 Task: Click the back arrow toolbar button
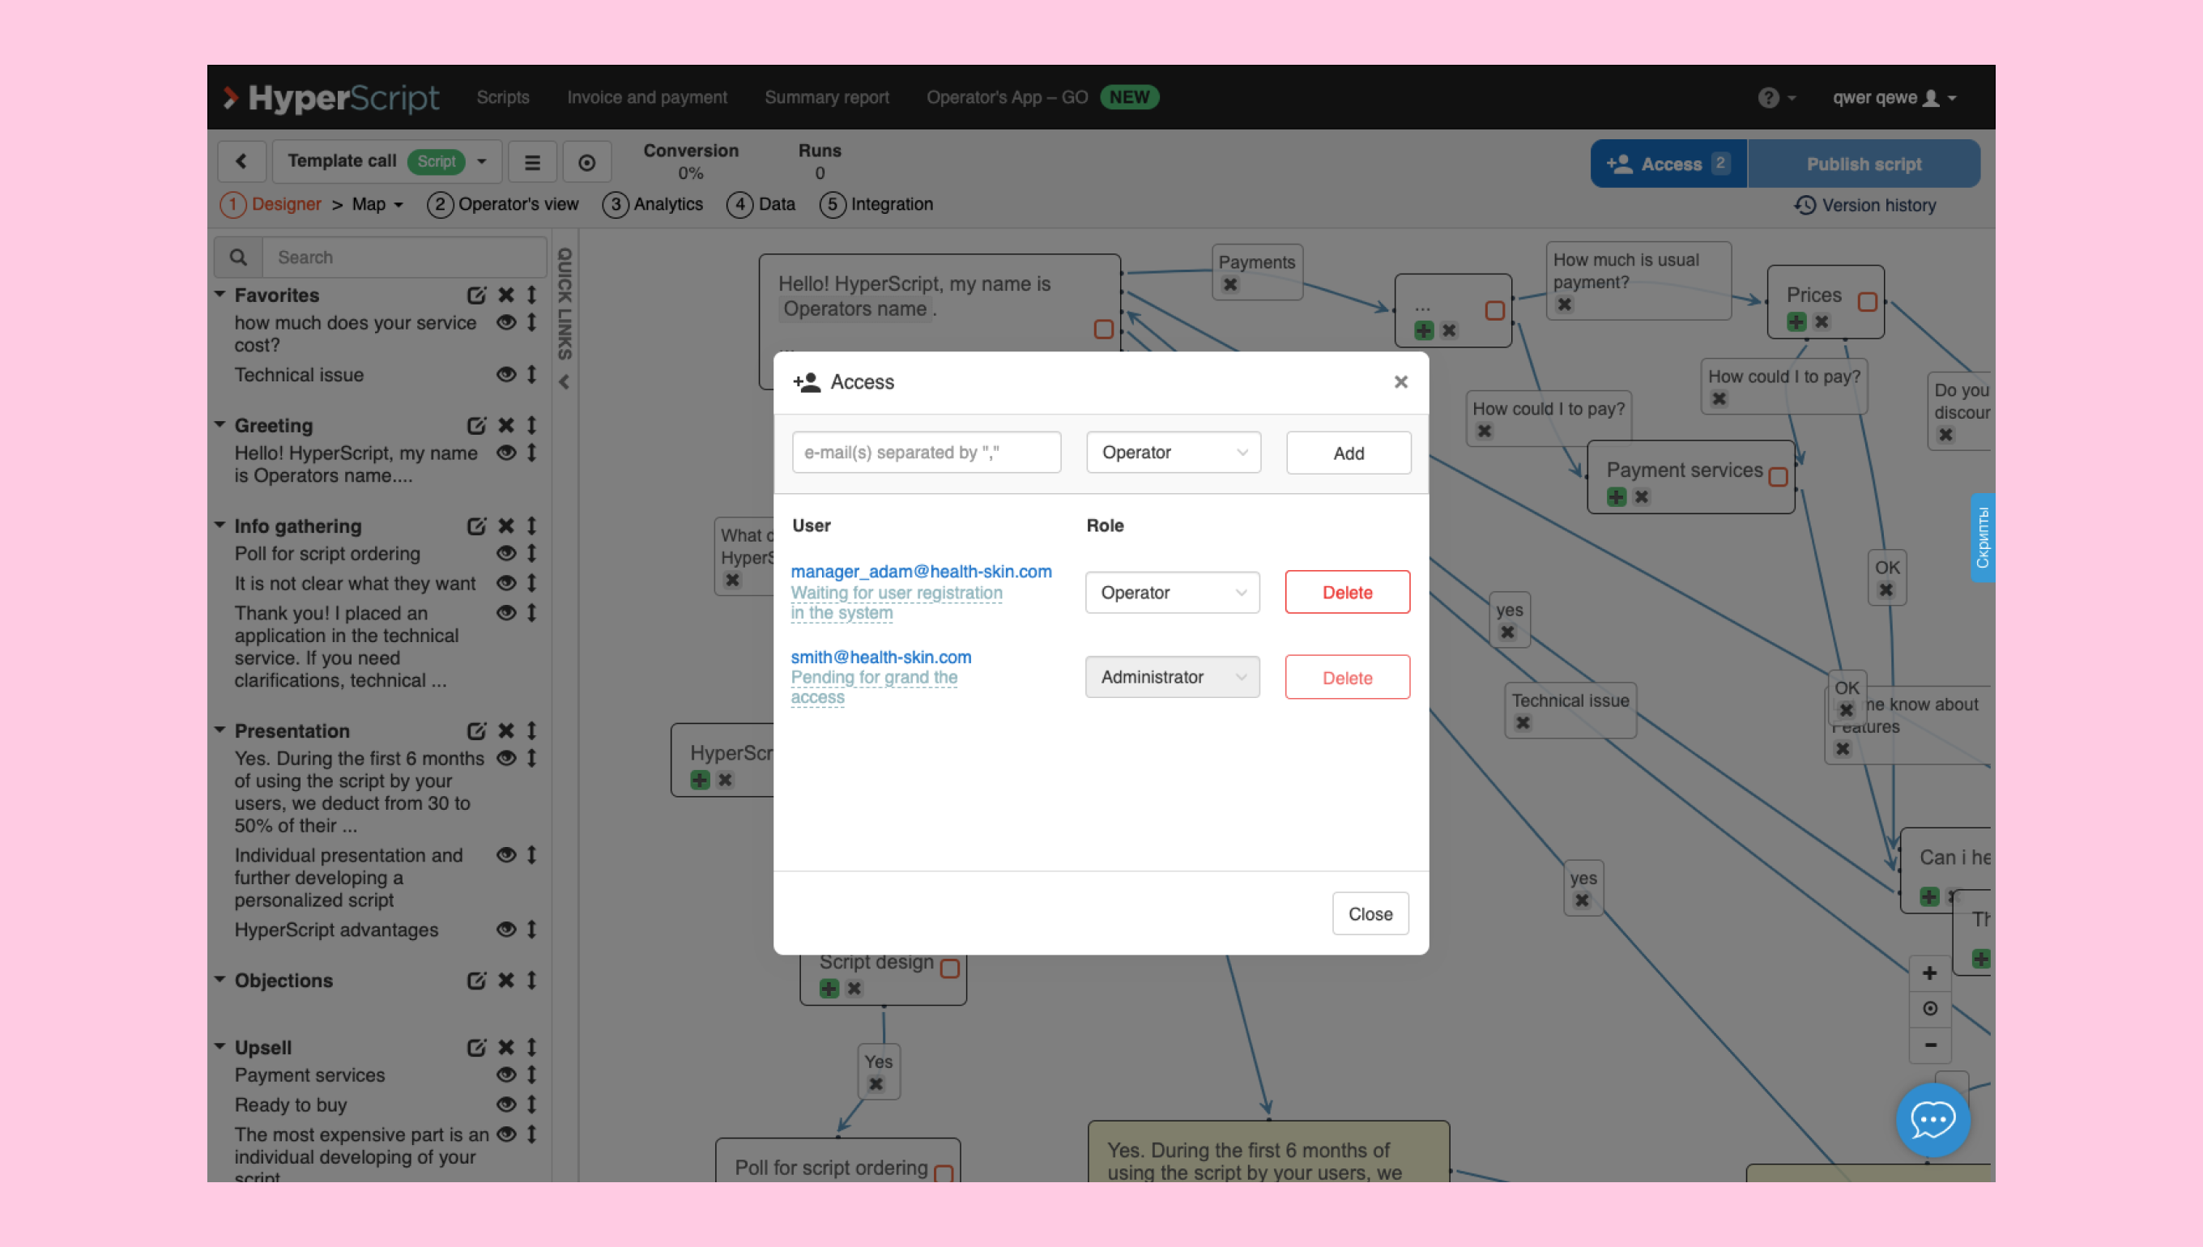[x=241, y=161]
